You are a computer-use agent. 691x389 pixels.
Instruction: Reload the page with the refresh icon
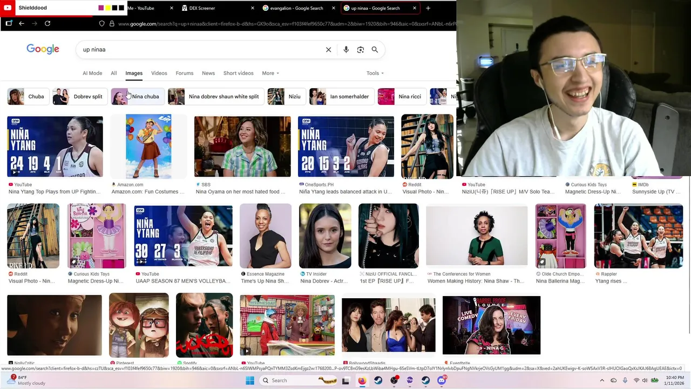click(48, 23)
